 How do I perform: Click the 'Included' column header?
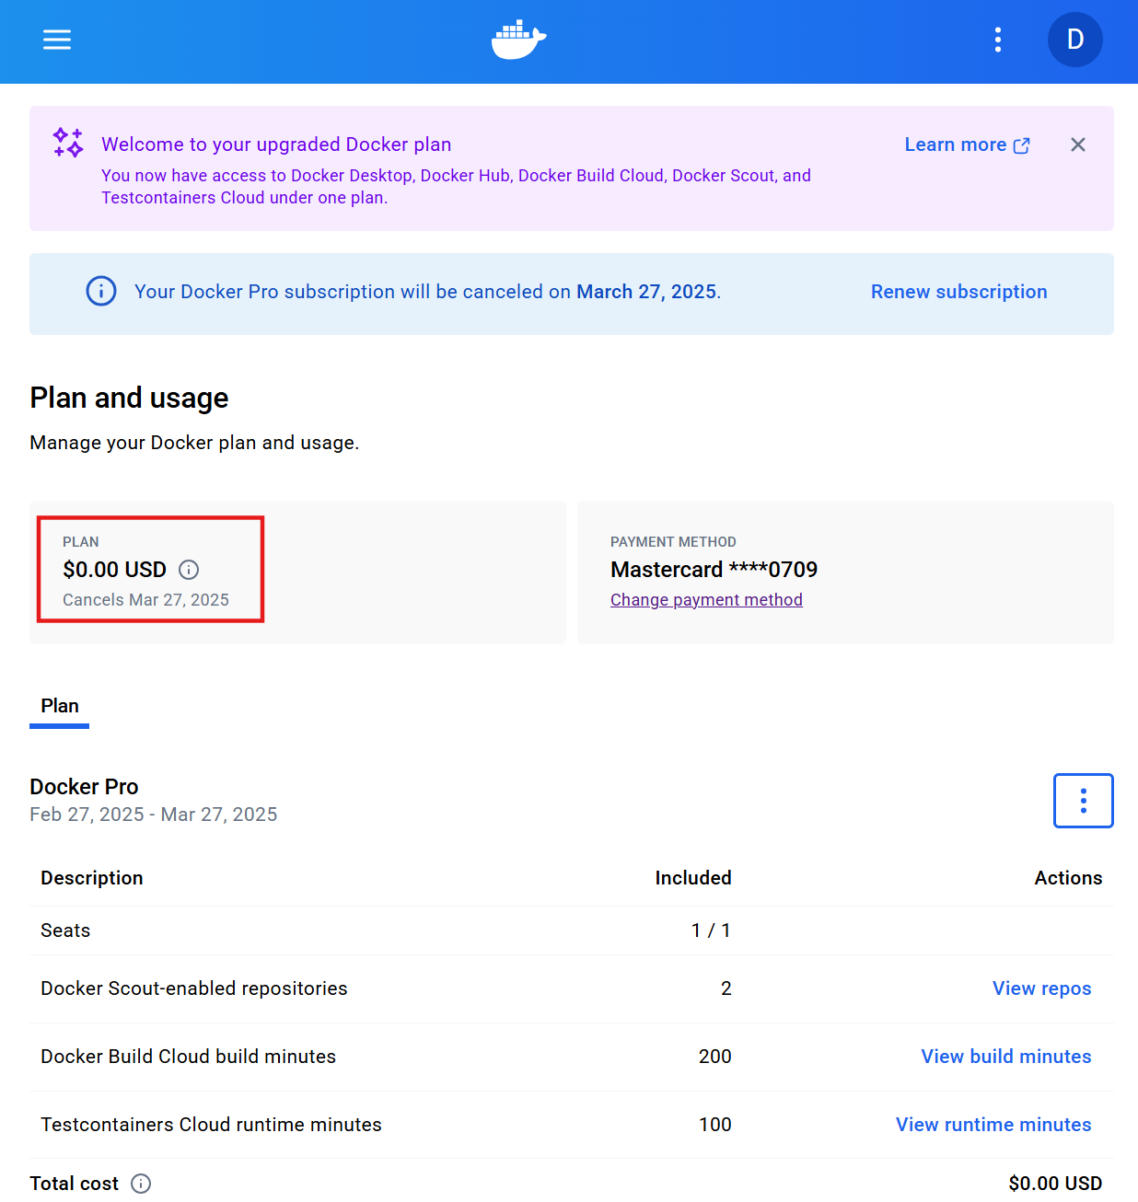(693, 878)
